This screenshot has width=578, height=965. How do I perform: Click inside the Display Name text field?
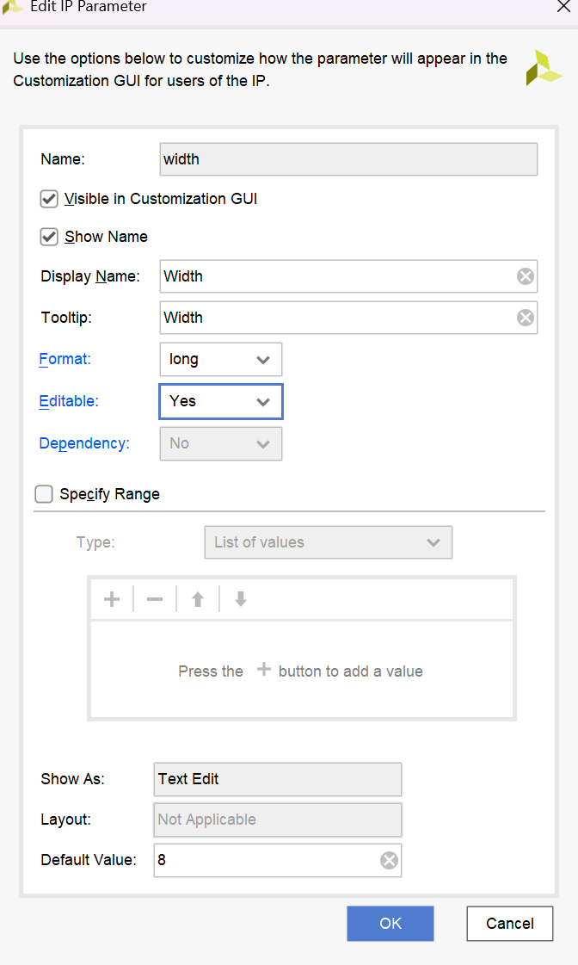point(335,276)
